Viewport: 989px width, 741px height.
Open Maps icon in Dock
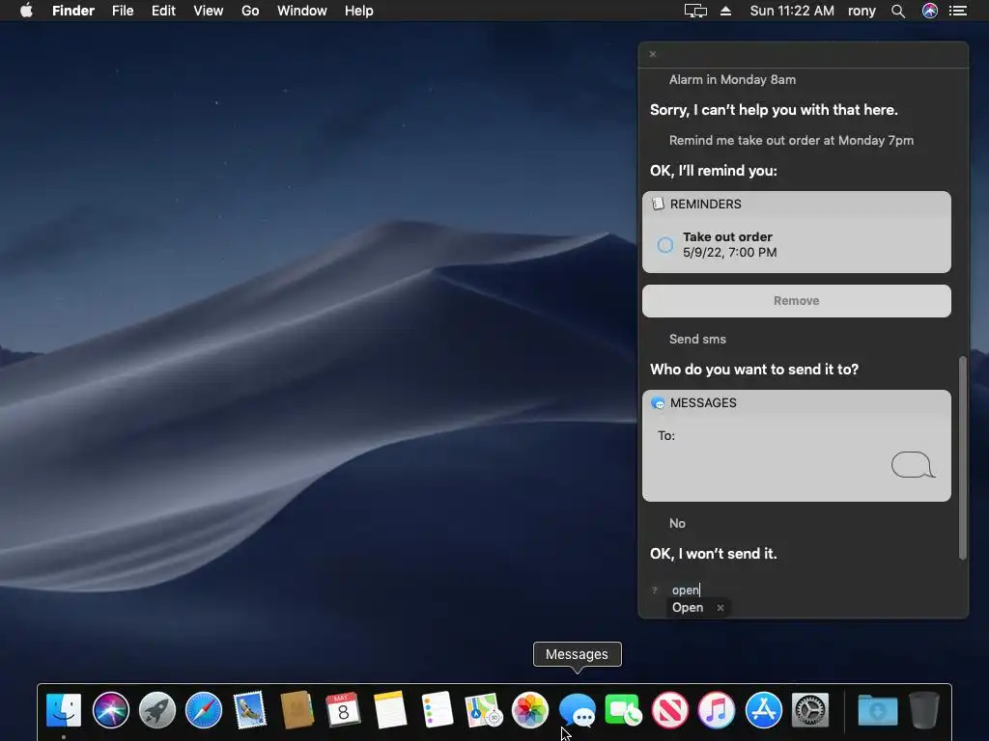coord(483,710)
